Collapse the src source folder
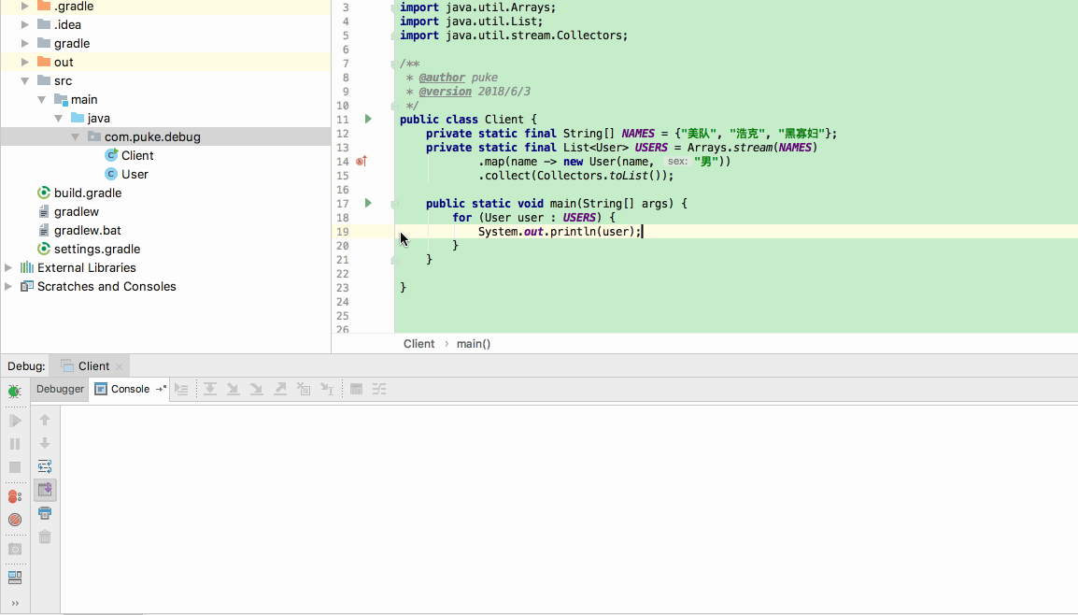Image resolution: width=1078 pixels, height=615 pixels. click(x=25, y=80)
